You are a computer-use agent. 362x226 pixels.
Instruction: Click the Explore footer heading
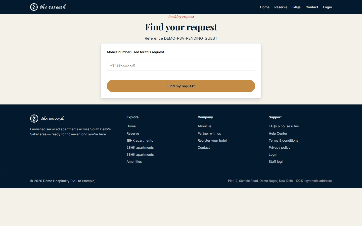click(x=132, y=117)
